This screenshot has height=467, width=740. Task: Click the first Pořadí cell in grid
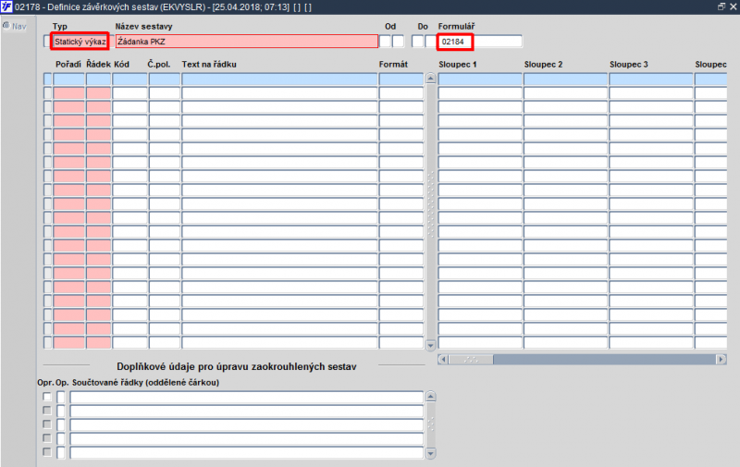pyautogui.click(x=68, y=79)
